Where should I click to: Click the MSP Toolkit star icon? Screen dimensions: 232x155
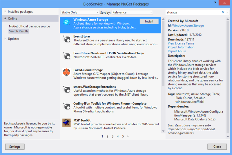point(66,123)
